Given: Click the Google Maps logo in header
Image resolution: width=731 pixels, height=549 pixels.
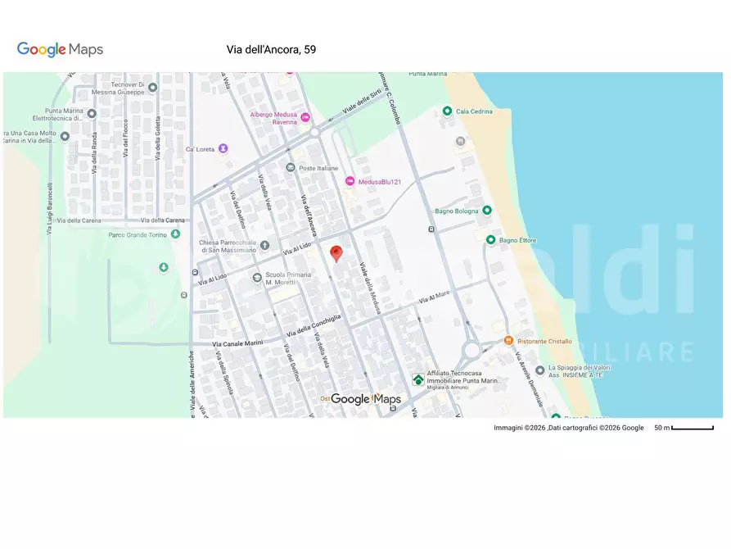Looking at the screenshot, I should click(x=60, y=50).
